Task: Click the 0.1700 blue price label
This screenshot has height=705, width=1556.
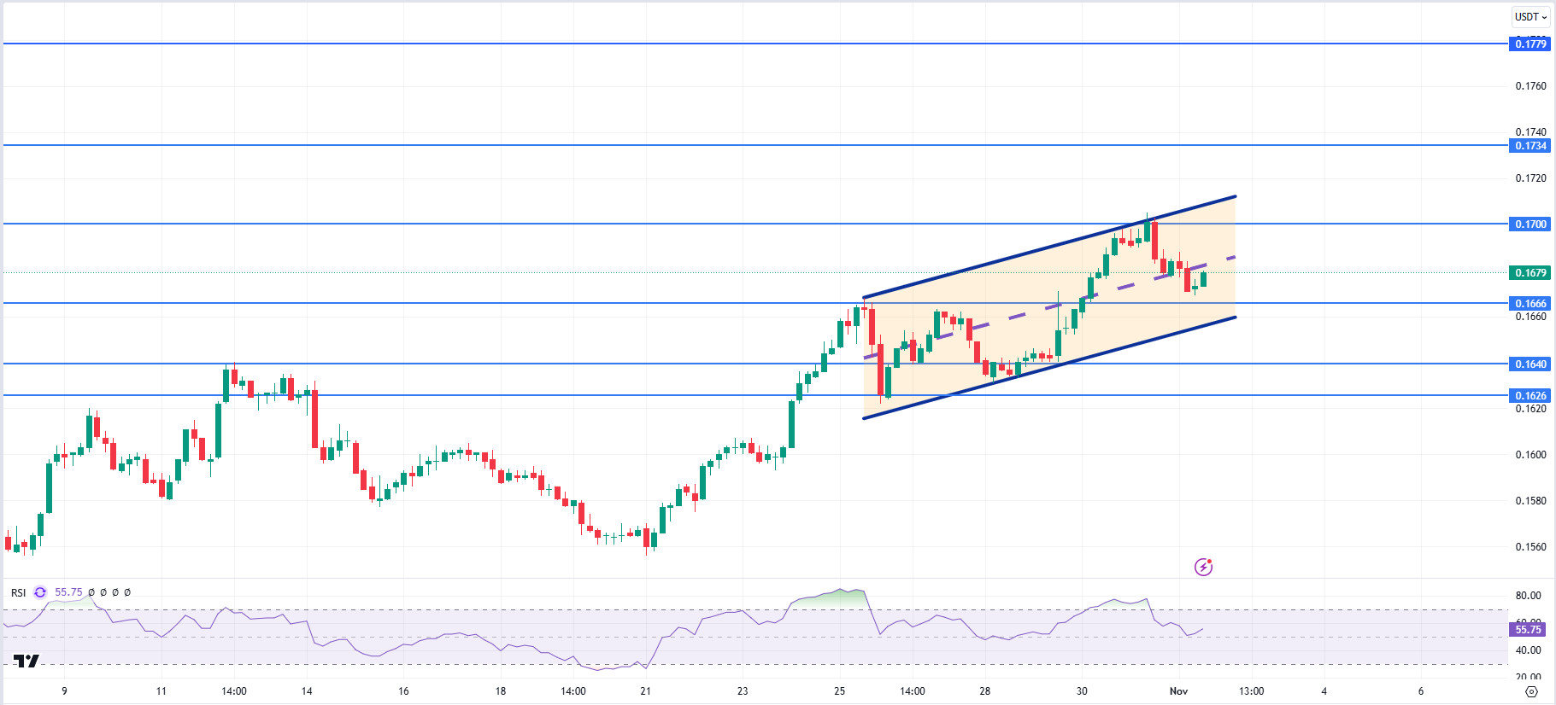Action: [1530, 224]
